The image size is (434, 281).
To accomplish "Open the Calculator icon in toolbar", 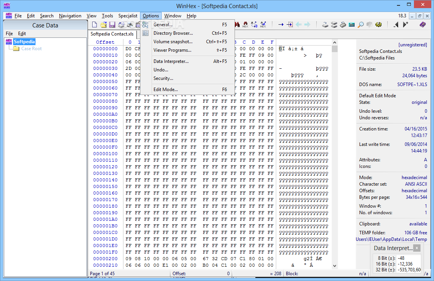I will [352, 25].
